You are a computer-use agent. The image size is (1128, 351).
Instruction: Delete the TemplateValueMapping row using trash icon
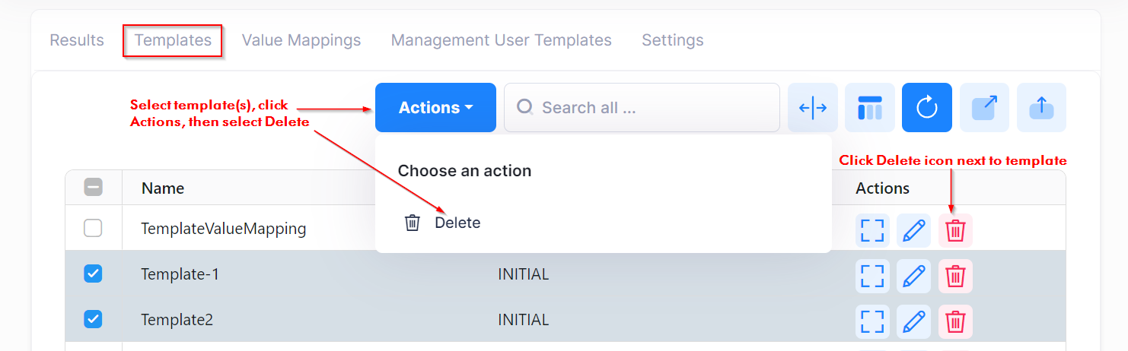click(955, 230)
